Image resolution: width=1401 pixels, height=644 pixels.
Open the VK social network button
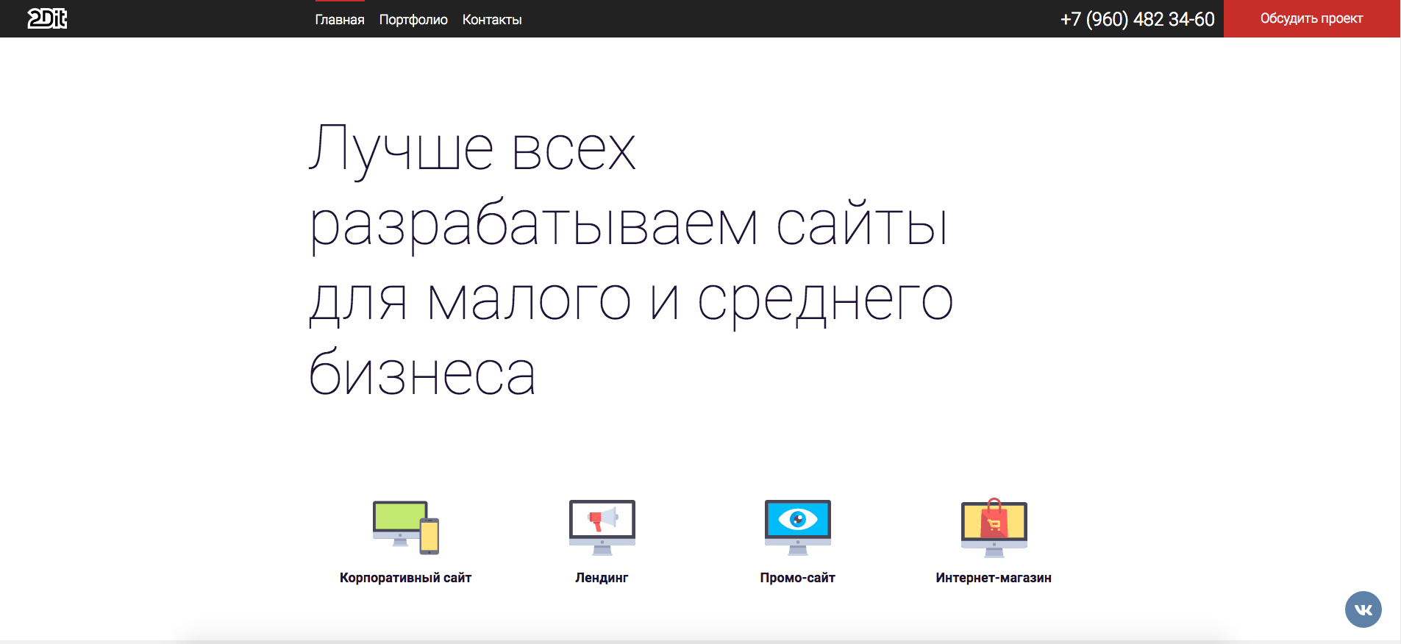(1363, 609)
